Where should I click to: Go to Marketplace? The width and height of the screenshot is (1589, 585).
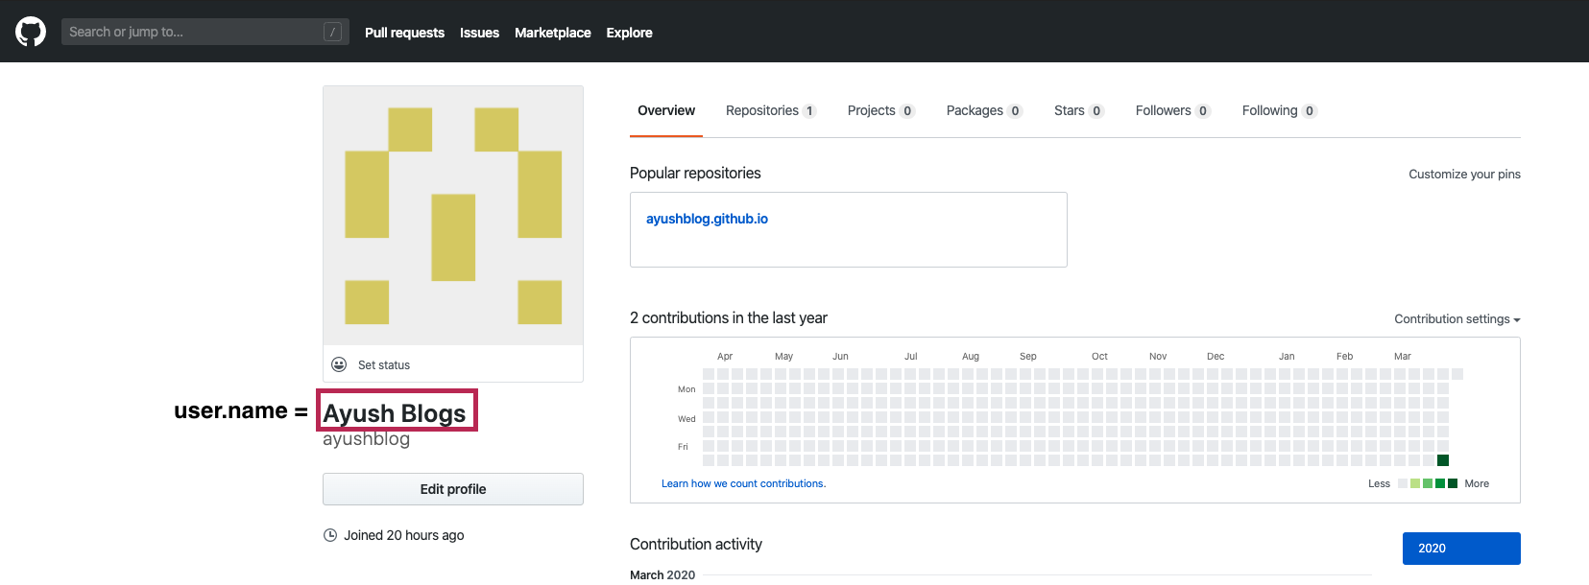tap(553, 33)
